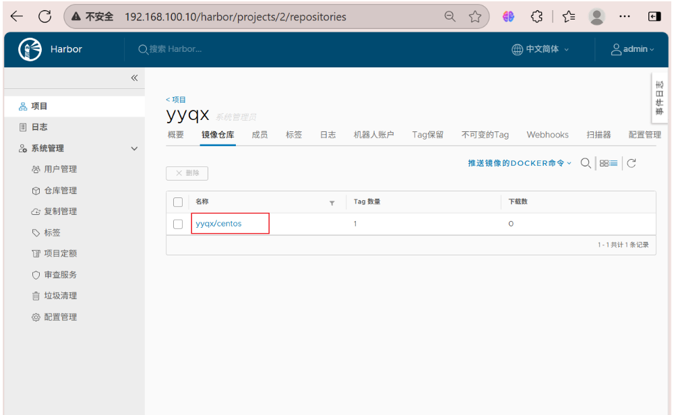
Task: Switch to the 概要 tab
Action: (x=175, y=135)
